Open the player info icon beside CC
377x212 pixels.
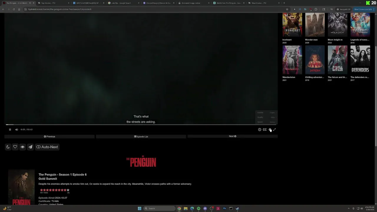[259, 130]
